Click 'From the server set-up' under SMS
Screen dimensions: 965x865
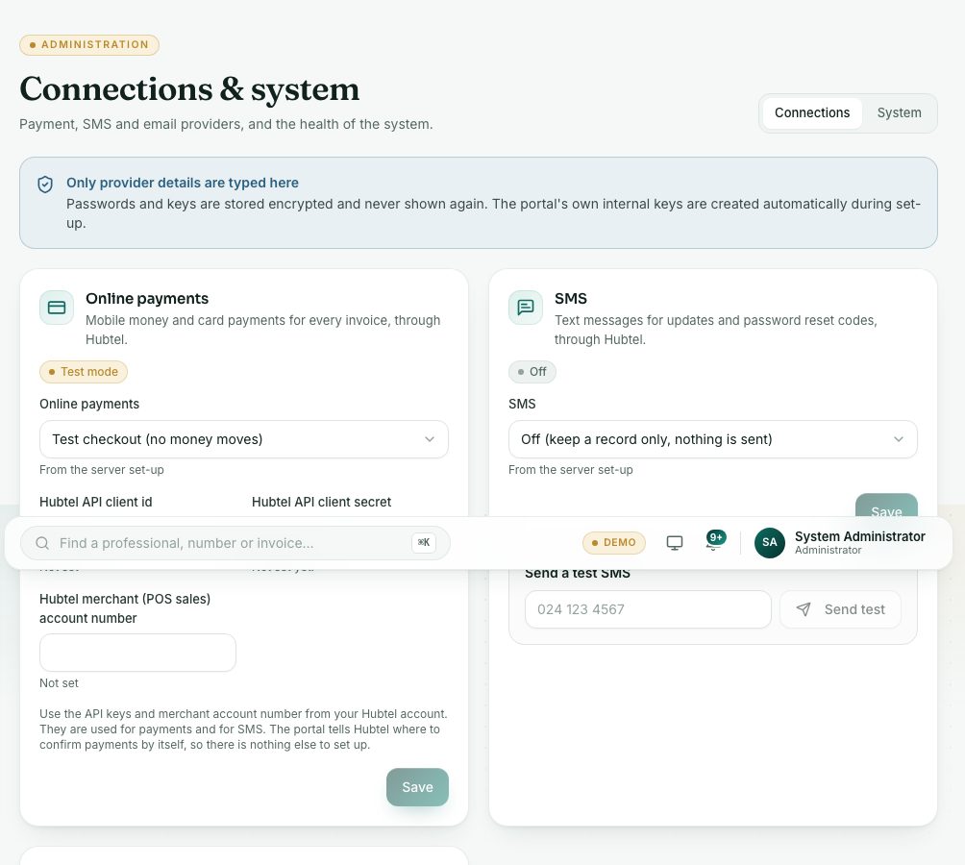[x=571, y=469]
